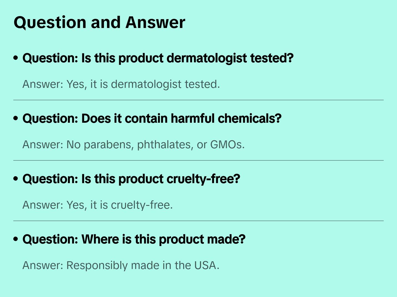Image resolution: width=397 pixels, height=297 pixels.
Task: Click the word "phthalates" in the answer
Action: [165, 145]
